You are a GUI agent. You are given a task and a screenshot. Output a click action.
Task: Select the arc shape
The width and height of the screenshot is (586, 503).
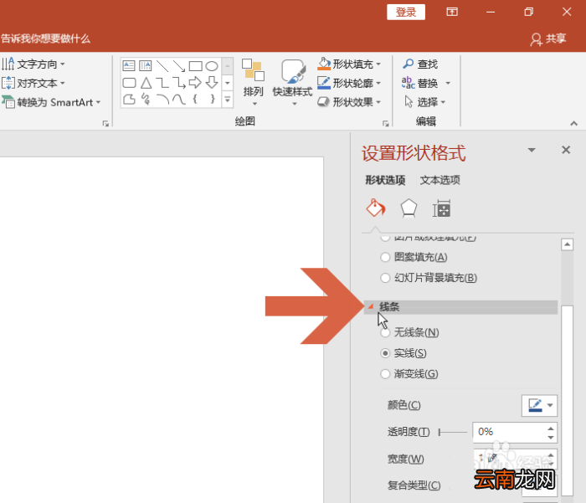pyautogui.click(x=162, y=99)
